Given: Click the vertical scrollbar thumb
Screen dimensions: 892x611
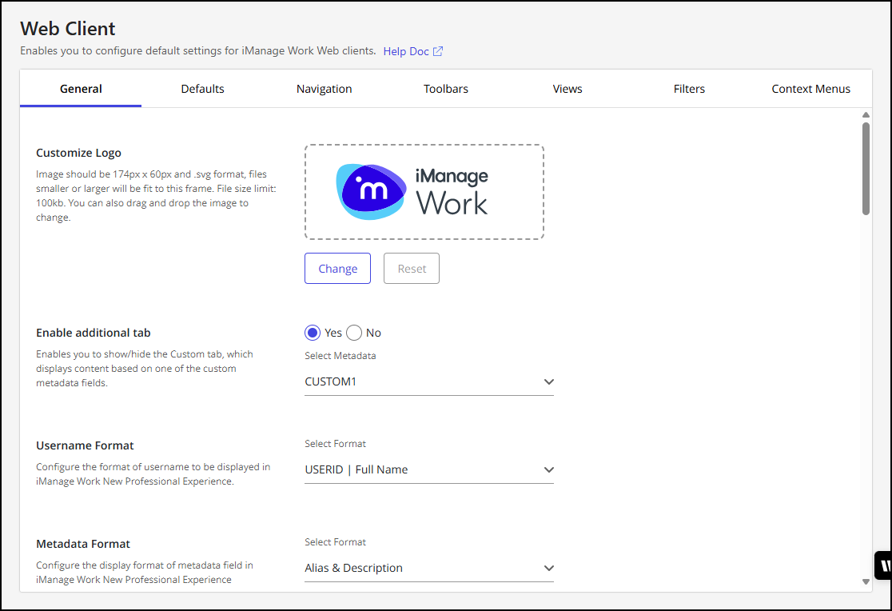Looking at the screenshot, I should pyautogui.click(x=866, y=168).
